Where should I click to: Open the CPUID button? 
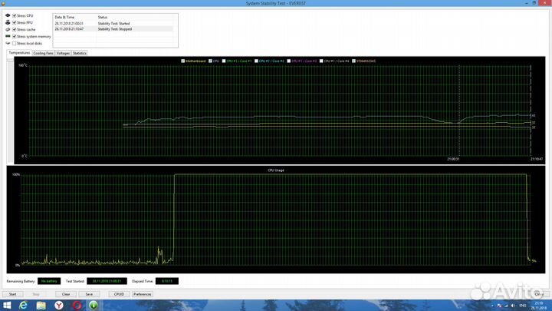(x=119, y=294)
